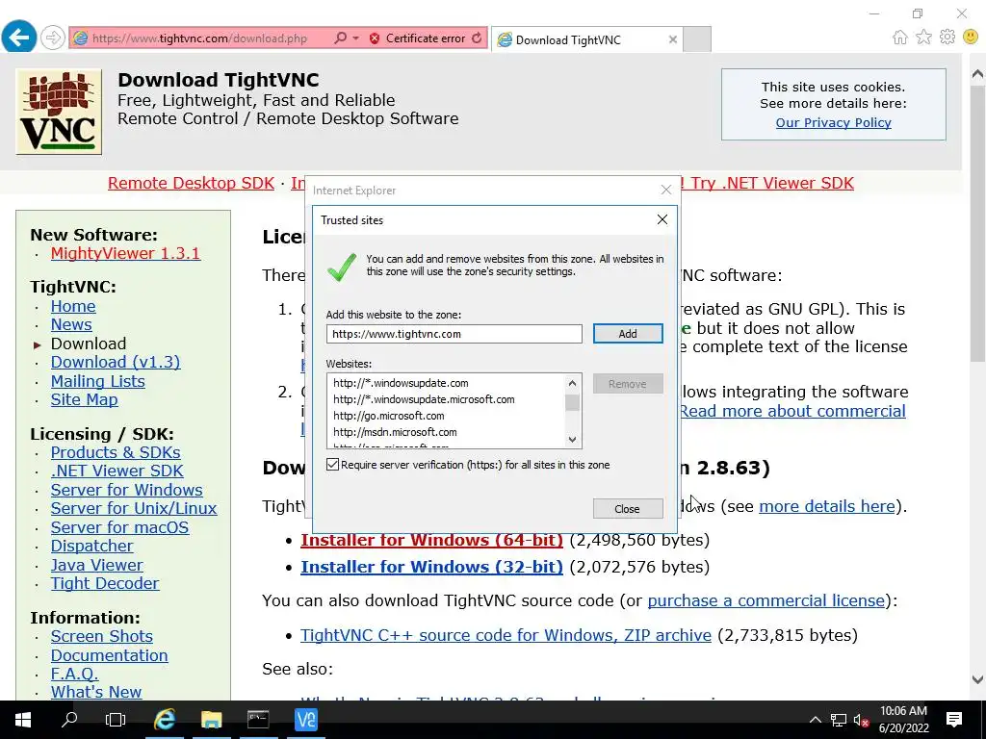
Task: Open TightVNC C++ source code ZIP link
Action: [506, 635]
